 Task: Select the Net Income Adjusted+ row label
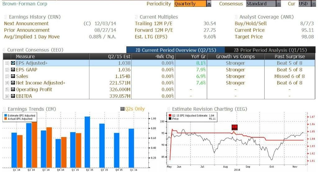point(41,83)
